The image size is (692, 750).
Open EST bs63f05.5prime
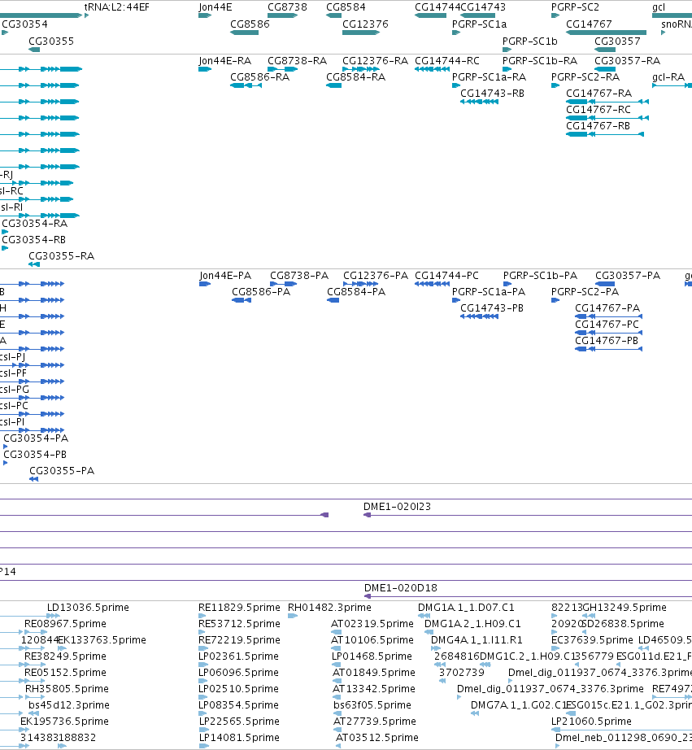(372, 705)
